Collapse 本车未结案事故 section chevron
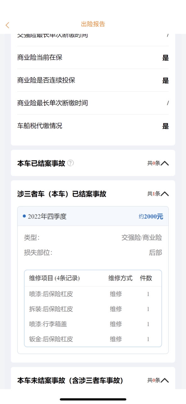The image size is (186, 404). pos(165,381)
